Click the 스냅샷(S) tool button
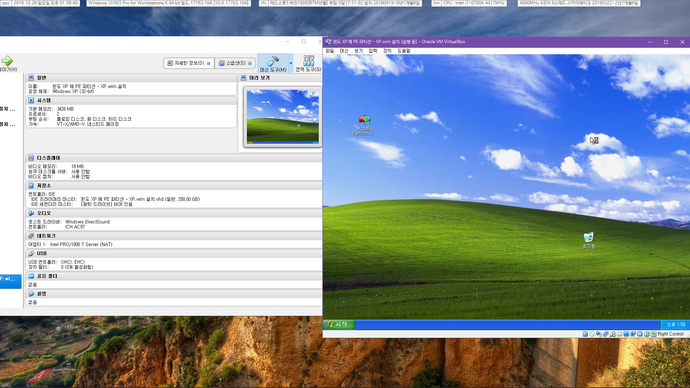This screenshot has width=690, height=388. coord(235,63)
